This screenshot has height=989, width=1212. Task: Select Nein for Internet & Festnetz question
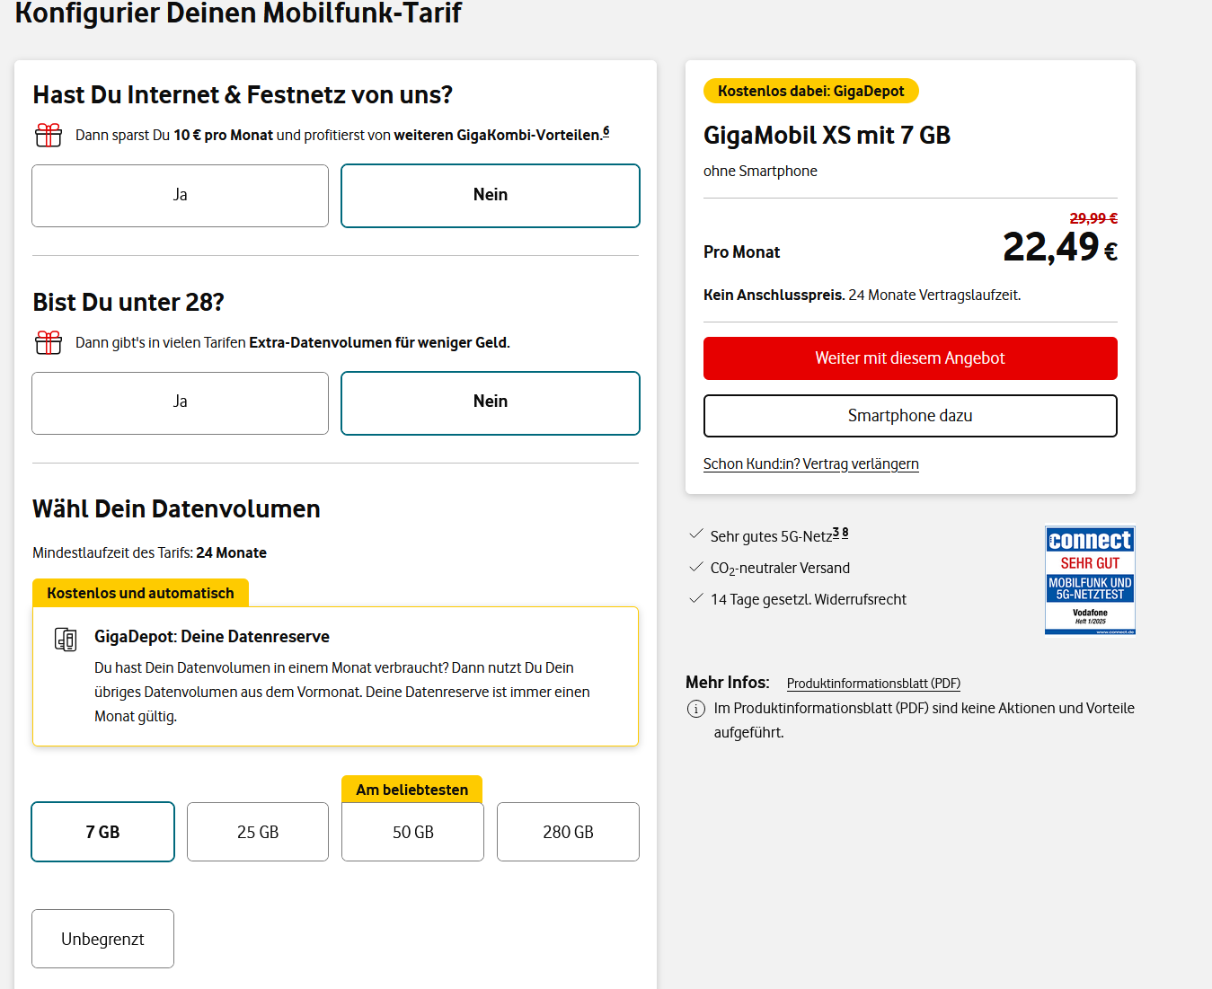(x=491, y=196)
